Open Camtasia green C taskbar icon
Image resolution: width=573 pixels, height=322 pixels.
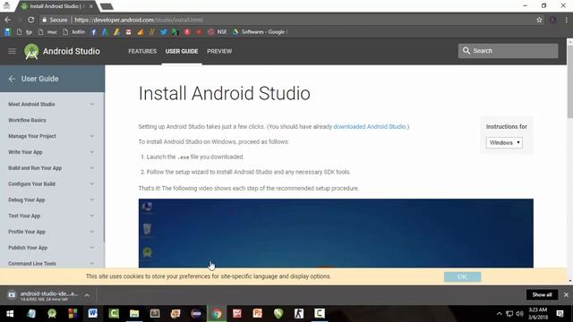pos(114,314)
